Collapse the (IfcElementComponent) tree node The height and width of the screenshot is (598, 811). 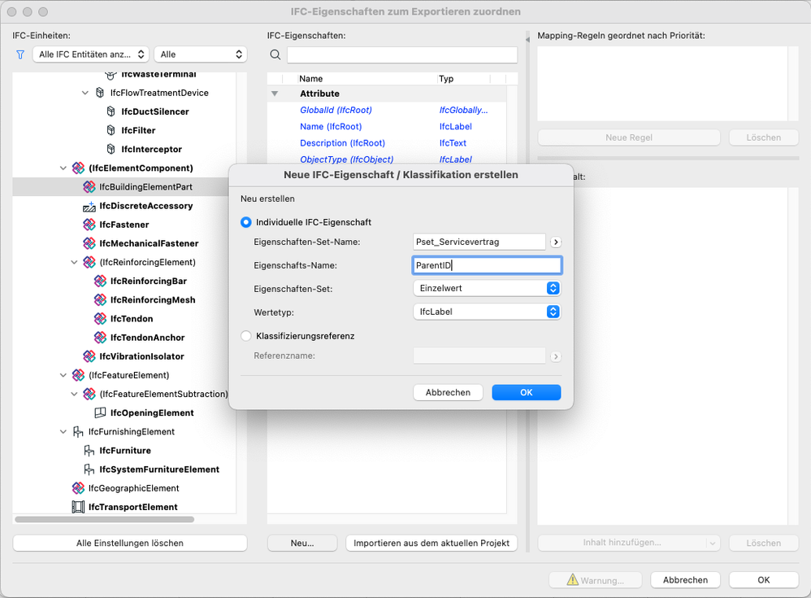[x=63, y=168]
